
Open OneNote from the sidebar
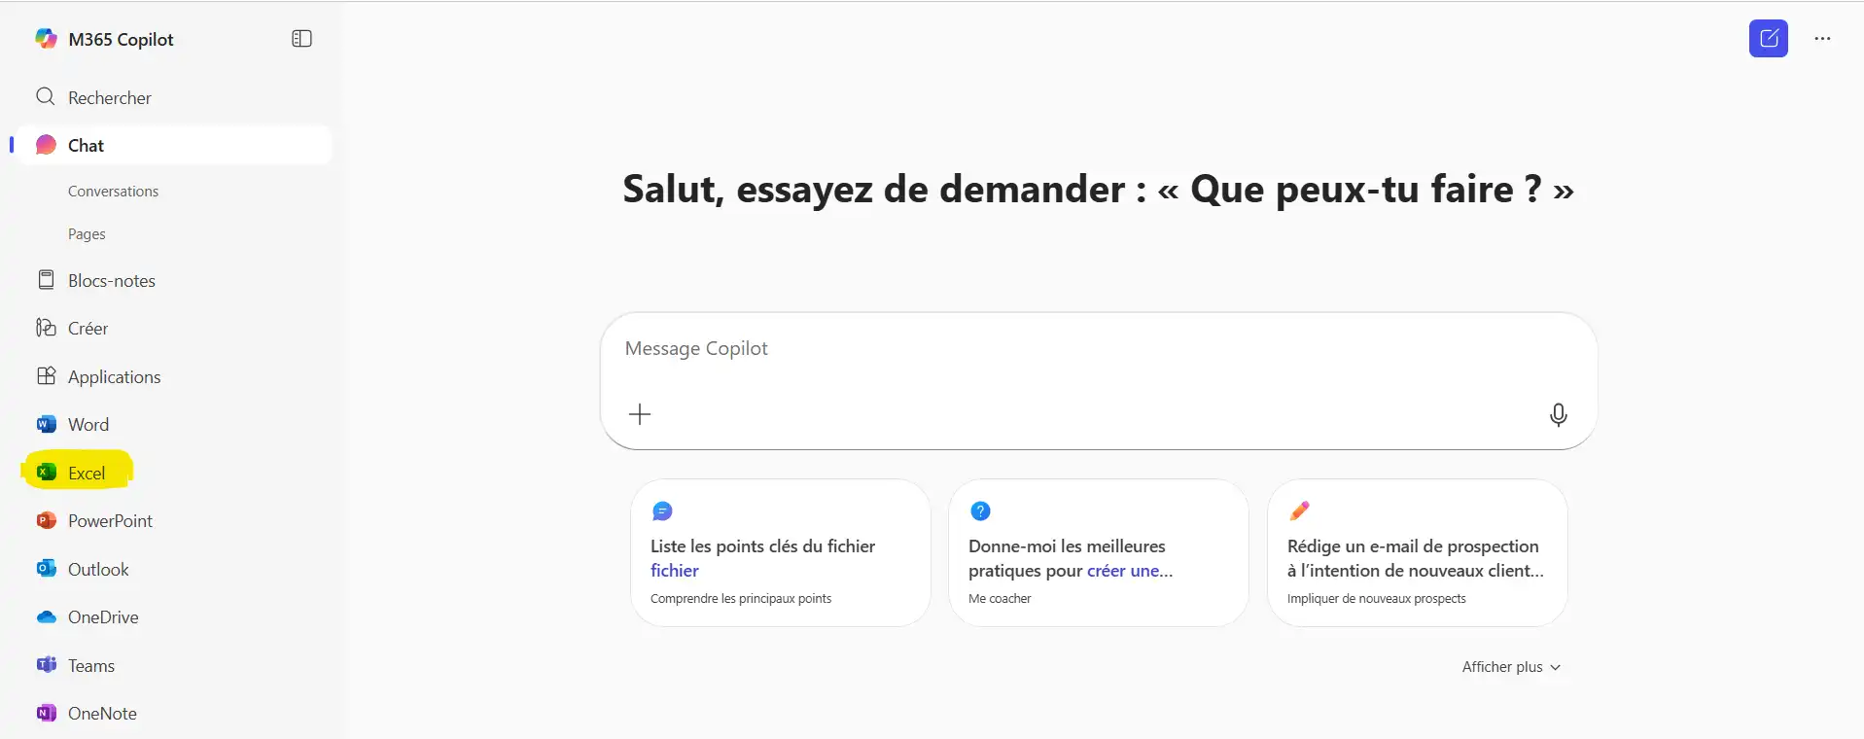[101, 714]
